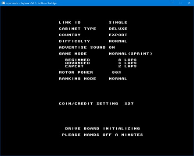Minimize the Supermodel window
This screenshot has width=194, height=156.
tap(172, 3)
